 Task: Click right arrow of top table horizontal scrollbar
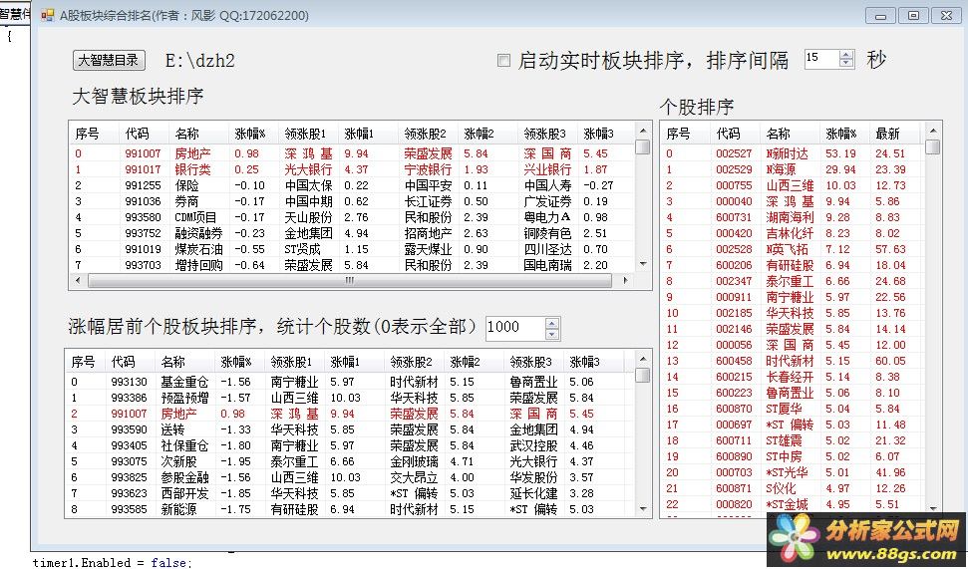tap(625, 280)
